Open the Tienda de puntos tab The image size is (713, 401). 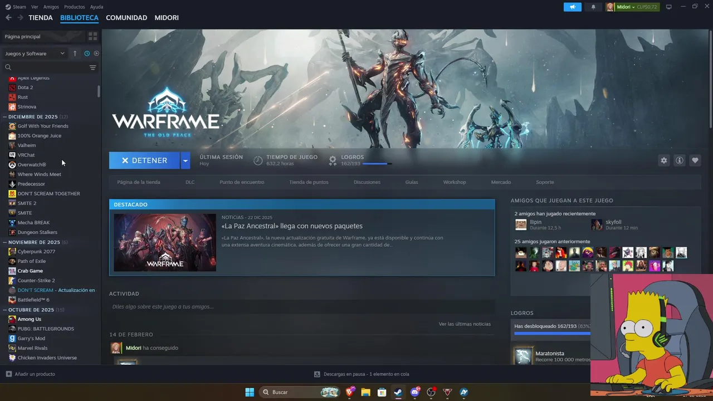click(x=309, y=182)
